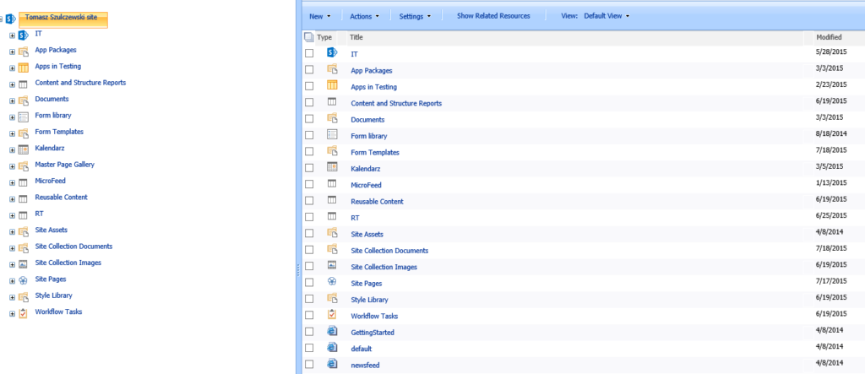Click Show Related Resources

(493, 16)
